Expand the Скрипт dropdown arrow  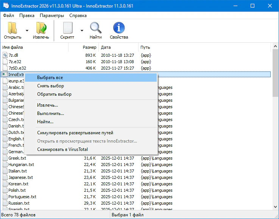point(82,31)
